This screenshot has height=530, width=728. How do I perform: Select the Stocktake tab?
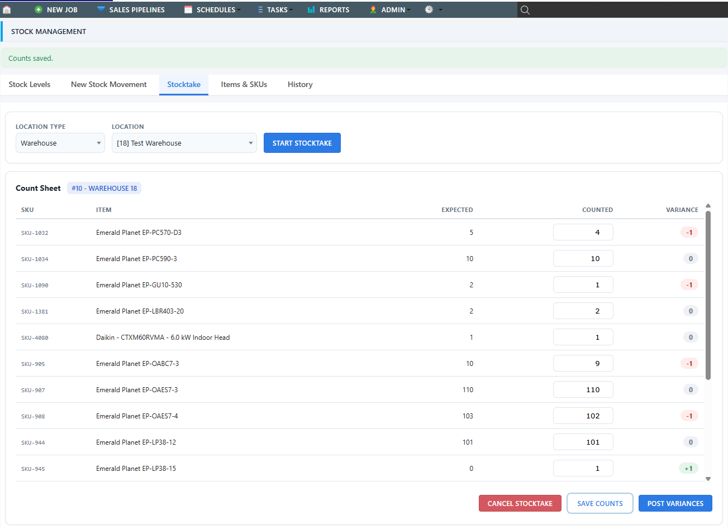click(x=184, y=84)
